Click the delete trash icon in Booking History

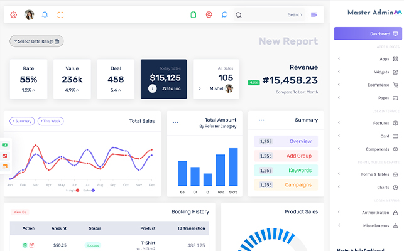[25, 245]
